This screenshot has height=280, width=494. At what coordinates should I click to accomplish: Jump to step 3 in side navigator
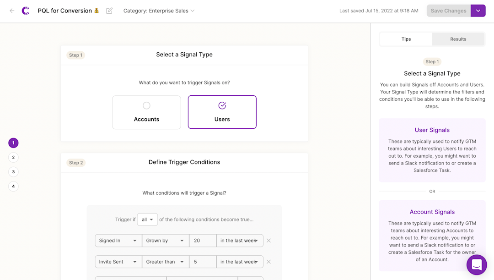tap(13, 172)
